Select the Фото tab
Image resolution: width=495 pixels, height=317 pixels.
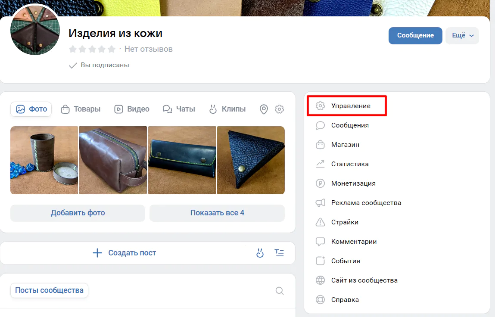(31, 109)
